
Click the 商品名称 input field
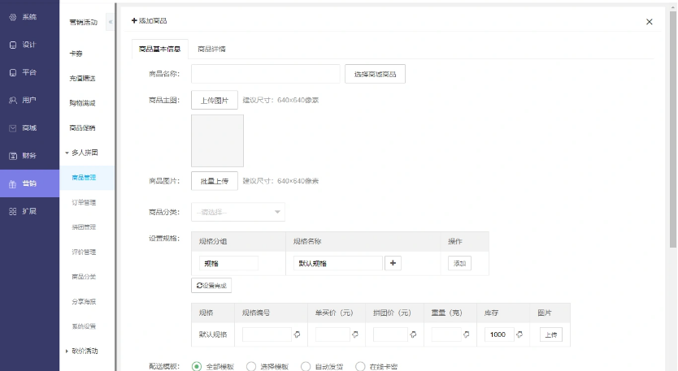pyautogui.click(x=265, y=74)
